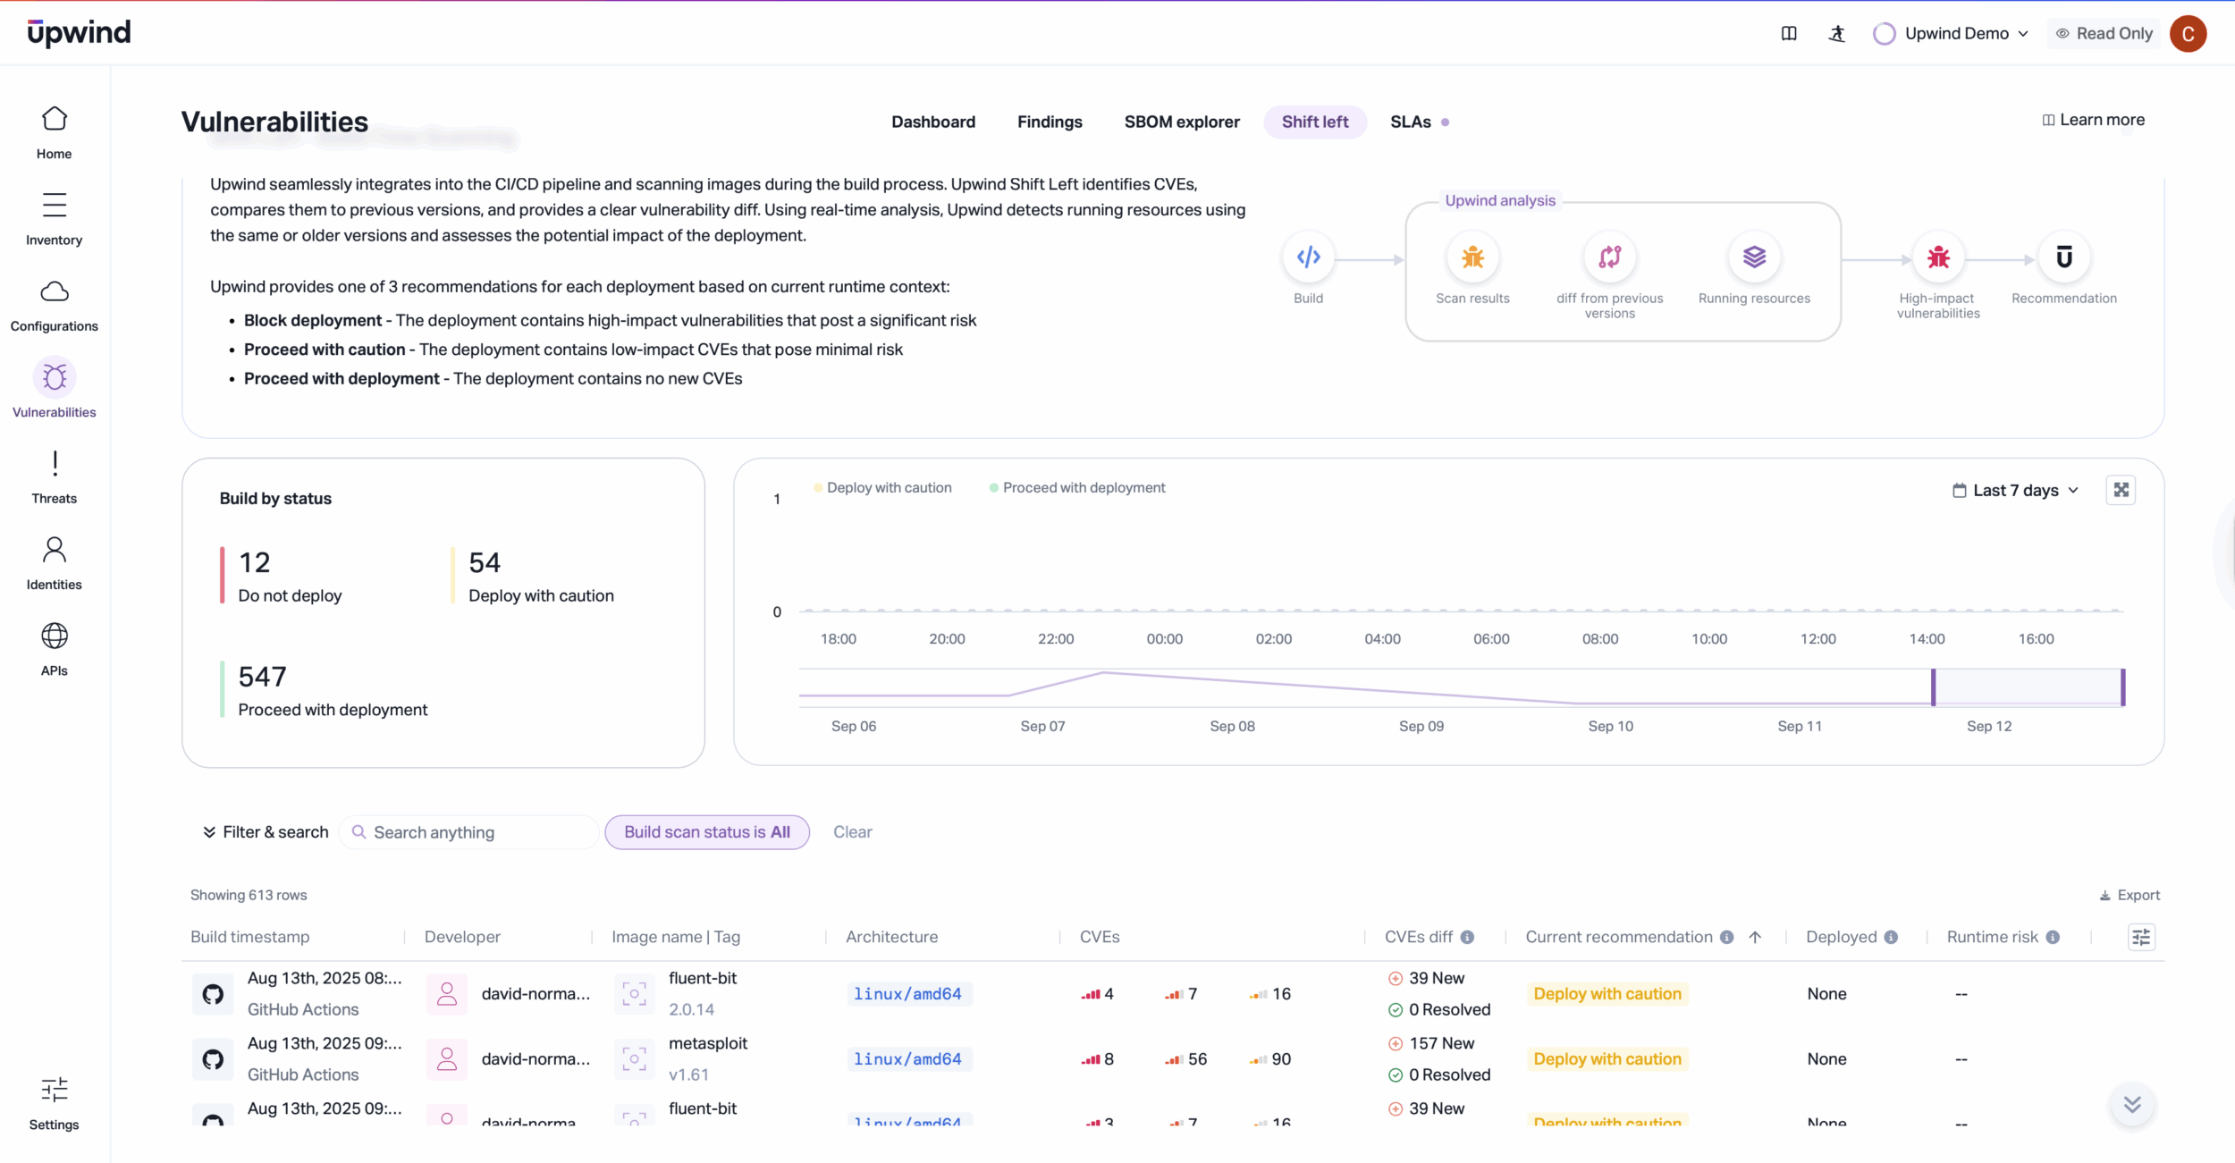Click the Build timestamp column header

pos(250,937)
